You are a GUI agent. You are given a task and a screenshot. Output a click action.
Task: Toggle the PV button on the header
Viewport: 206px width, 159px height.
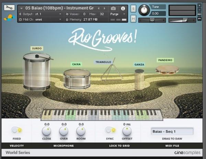199,19
